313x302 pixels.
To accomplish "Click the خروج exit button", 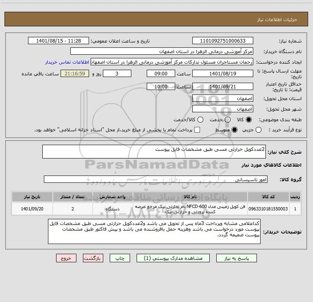I will point(66,258).
